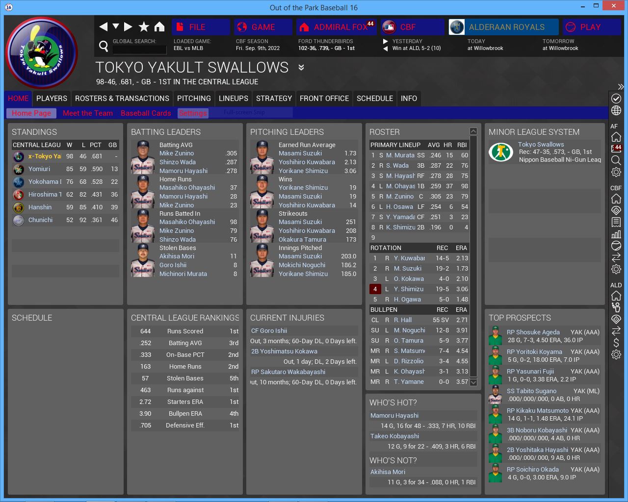Open the CBF section gear settings icon
The height and width of the screenshot is (502, 628).
click(616, 269)
